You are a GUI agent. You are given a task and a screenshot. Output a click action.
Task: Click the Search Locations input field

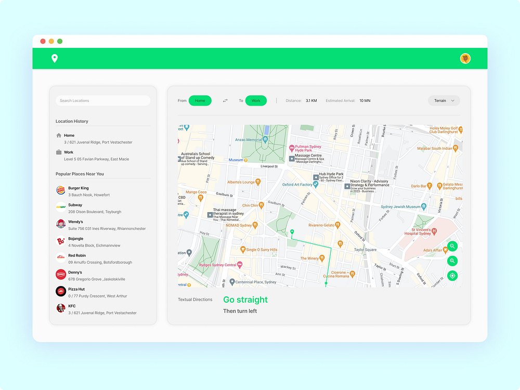[102, 100]
